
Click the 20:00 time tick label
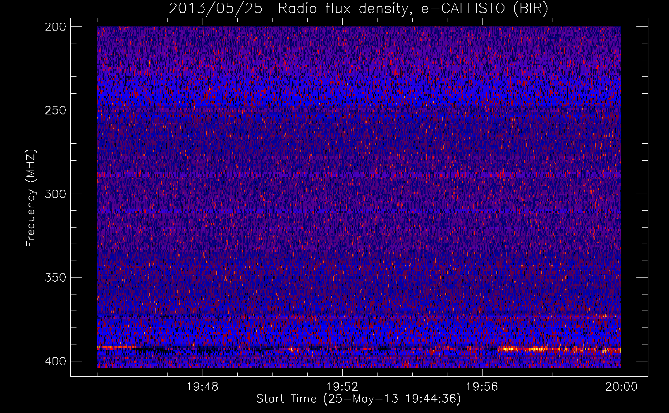point(621,387)
